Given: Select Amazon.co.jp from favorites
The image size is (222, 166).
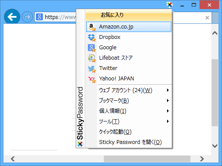Looking at the screenshot, I should point(129,27).
